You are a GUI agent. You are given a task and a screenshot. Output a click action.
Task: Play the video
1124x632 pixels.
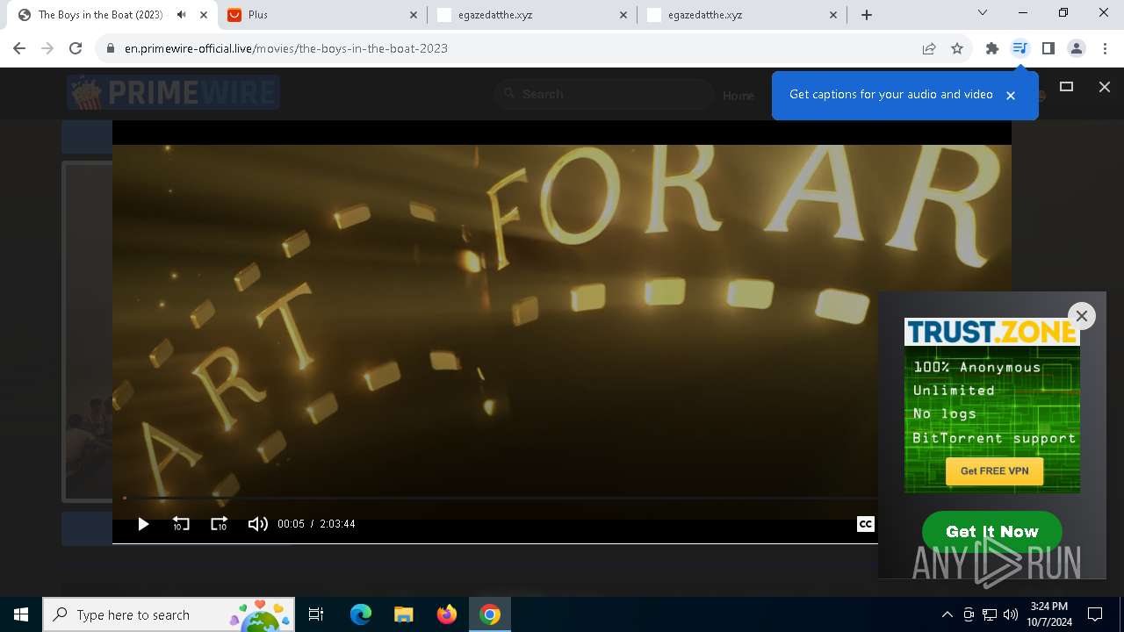[143, 524]
